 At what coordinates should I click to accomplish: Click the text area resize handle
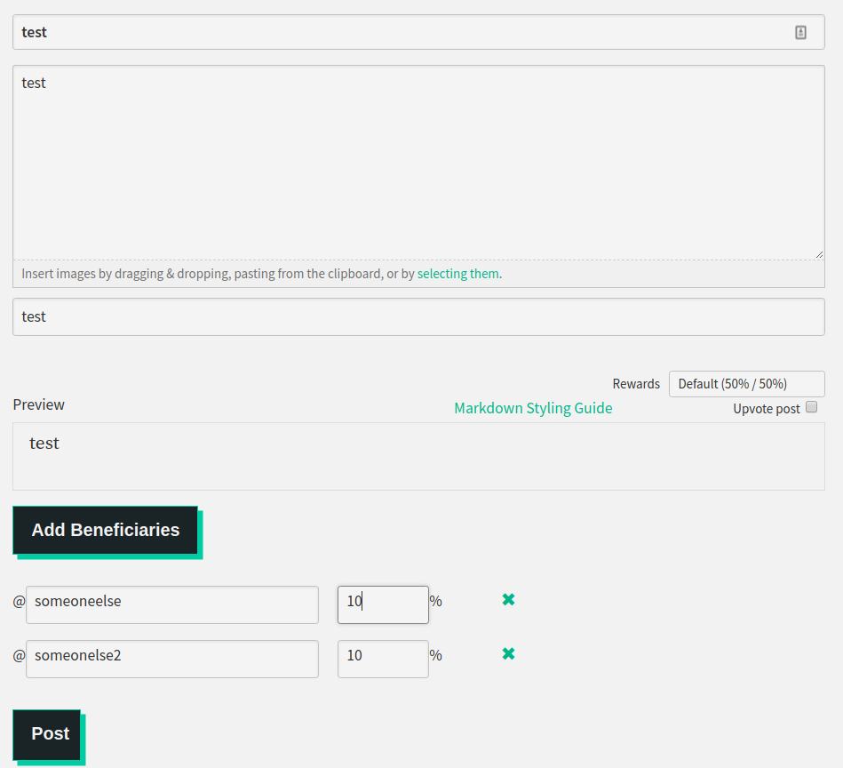tap(819, 254)
